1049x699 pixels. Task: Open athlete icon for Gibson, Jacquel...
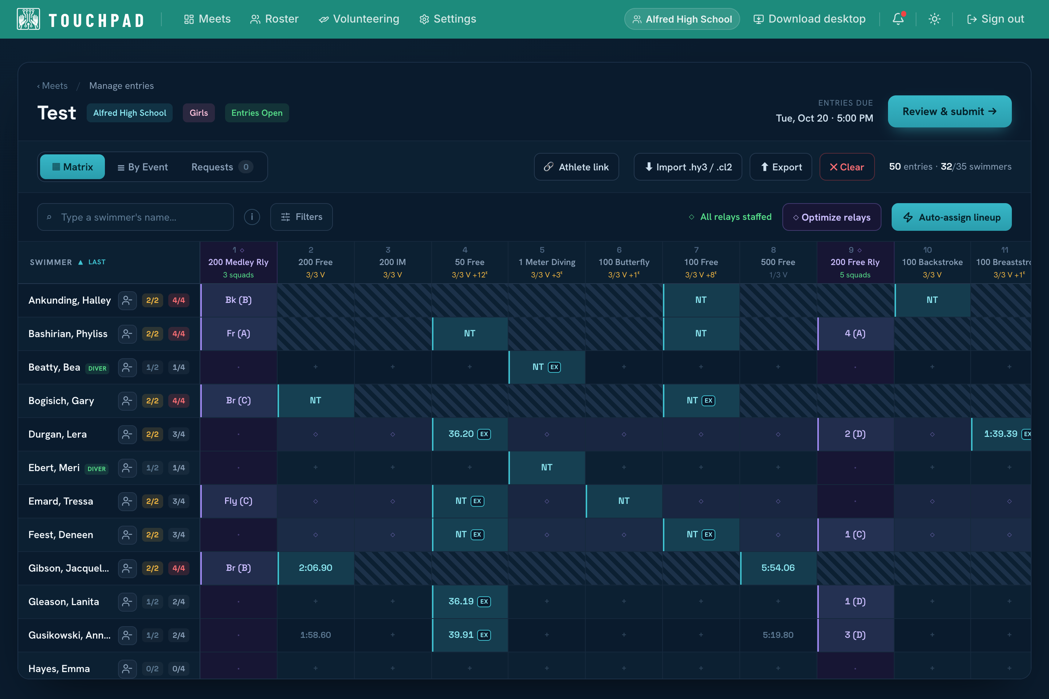click(x=127, y=568)
